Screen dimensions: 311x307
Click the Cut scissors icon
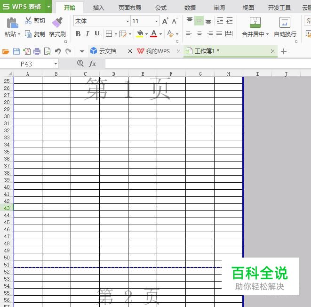point(28,20)
